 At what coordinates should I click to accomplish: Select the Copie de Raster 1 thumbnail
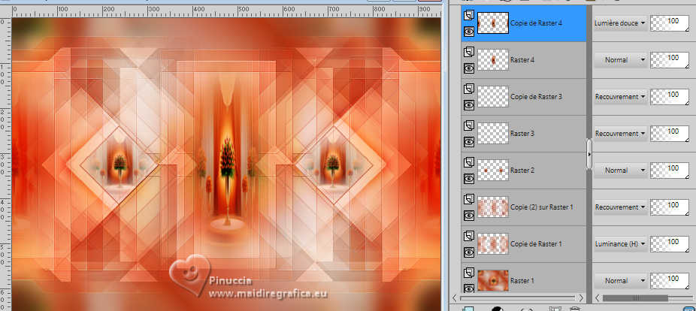pos(493,244)
